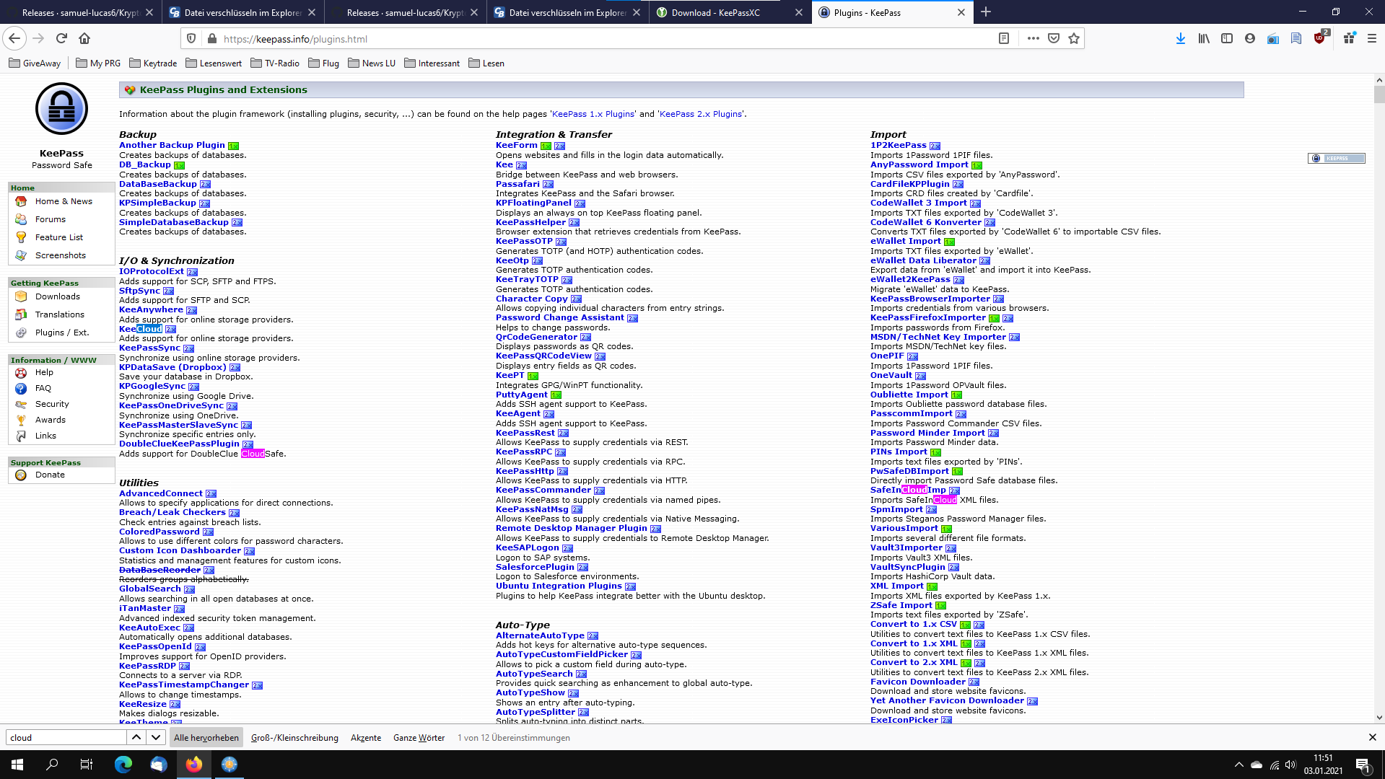The image size is (1385, 779).
Task: Open the Feature List sidebar item
Action: 59,237
